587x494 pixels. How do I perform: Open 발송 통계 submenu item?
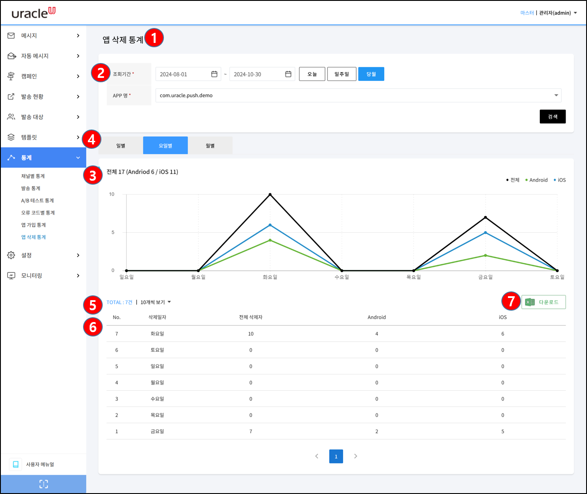(x=31, y=188)
